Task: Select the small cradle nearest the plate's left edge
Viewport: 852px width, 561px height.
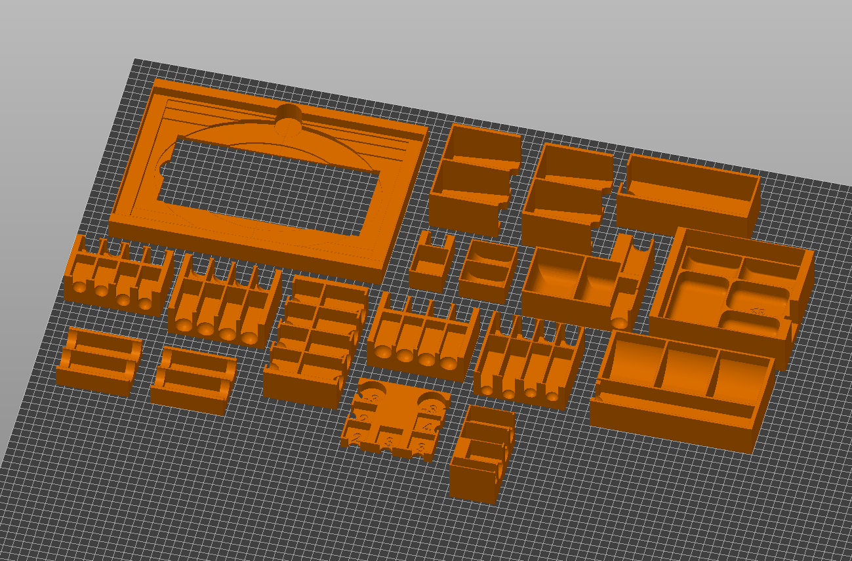Action: (x=98, y=362)
